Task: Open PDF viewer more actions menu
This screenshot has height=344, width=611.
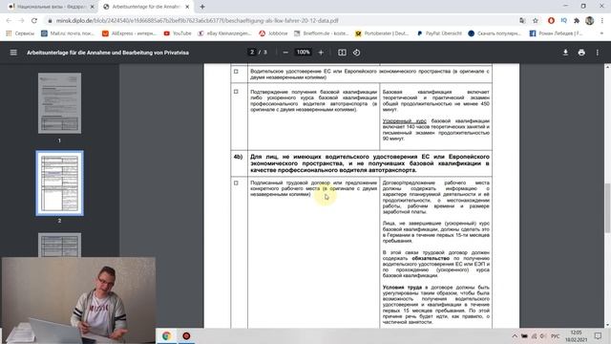Action: (x=598, y=53)
